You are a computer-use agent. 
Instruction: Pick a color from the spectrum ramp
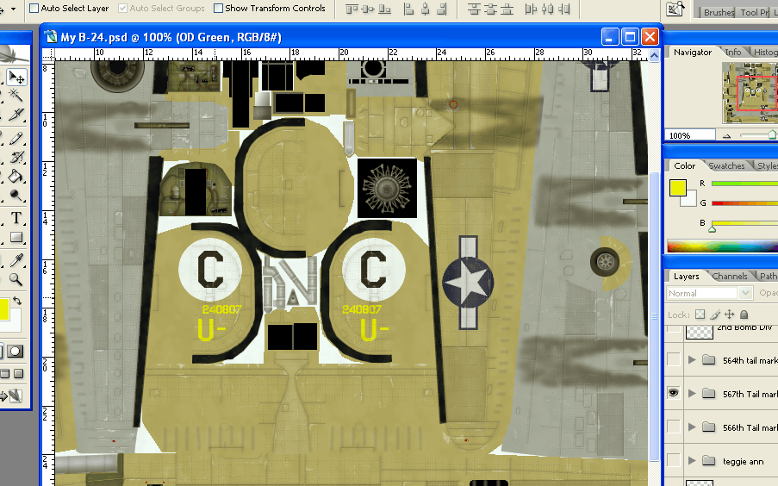tap(722, 246)
